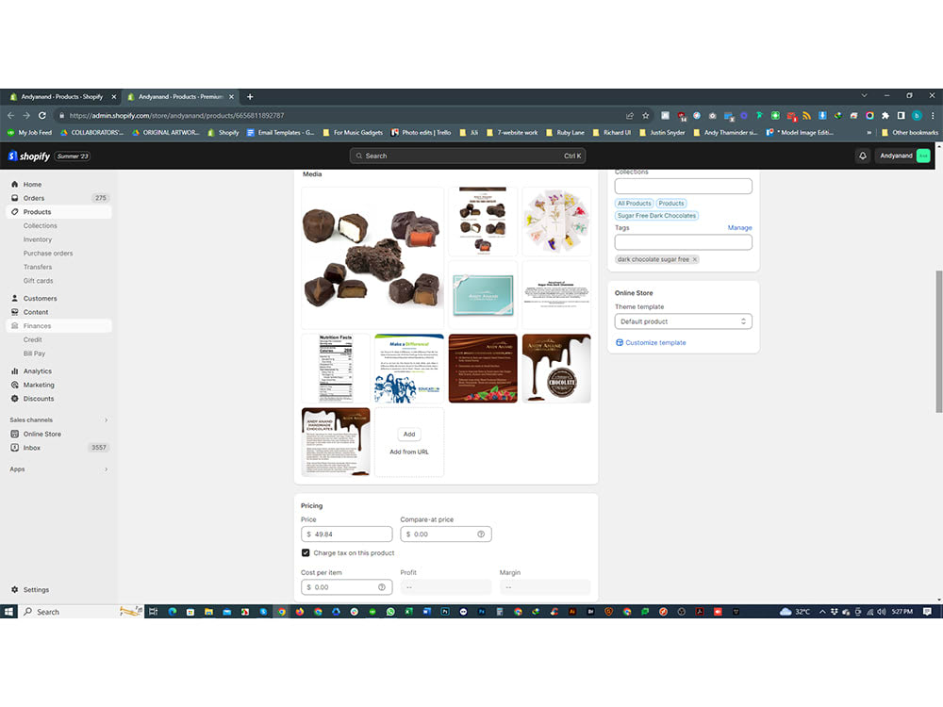The width and height of the screenshot is (943, 707).
Task: Click the Shopify logo in the header
Action: [x=29, y=156]
